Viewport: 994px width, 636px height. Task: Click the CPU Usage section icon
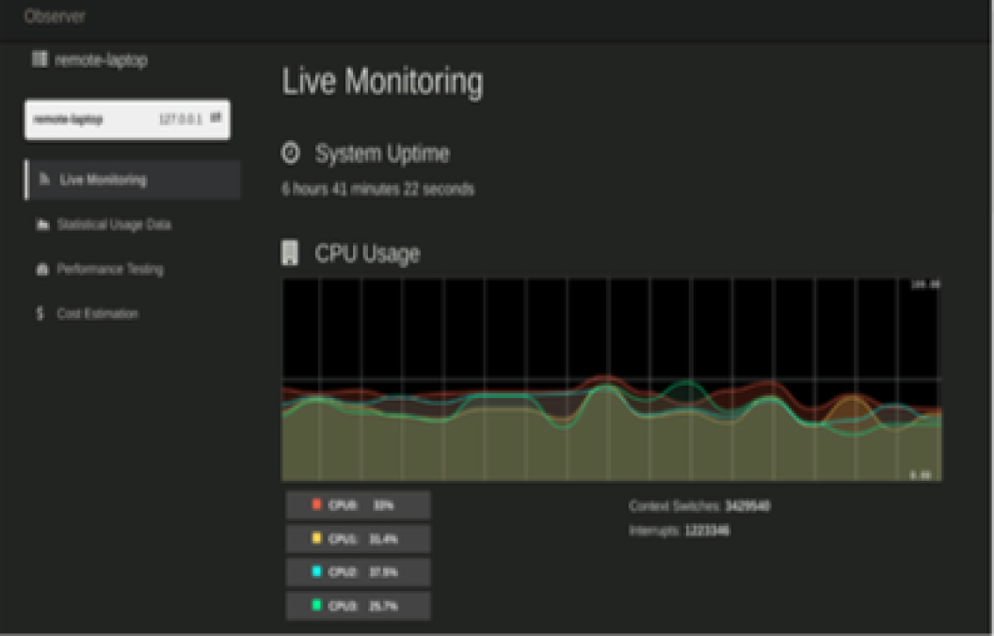(291, 253)
